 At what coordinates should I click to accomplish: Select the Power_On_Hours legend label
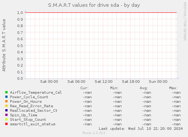point(26,102)
